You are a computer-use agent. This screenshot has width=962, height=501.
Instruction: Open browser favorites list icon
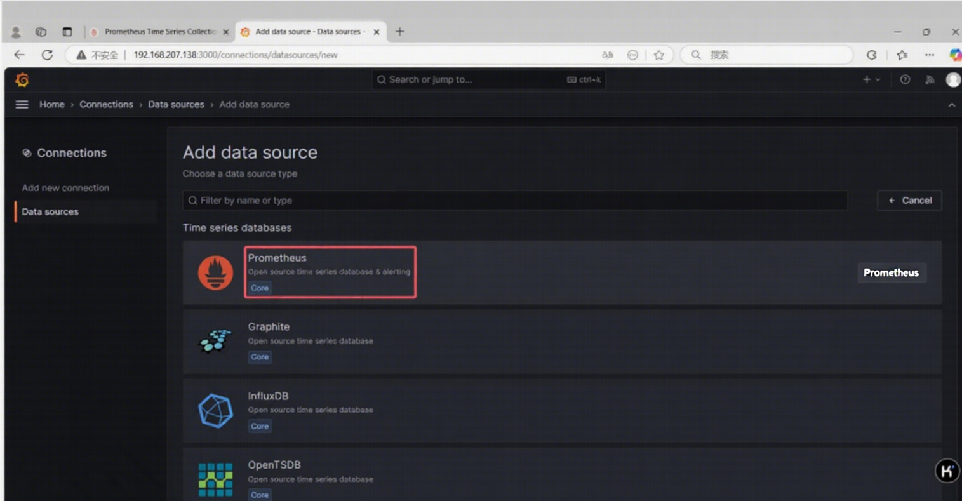coord(902,55)
